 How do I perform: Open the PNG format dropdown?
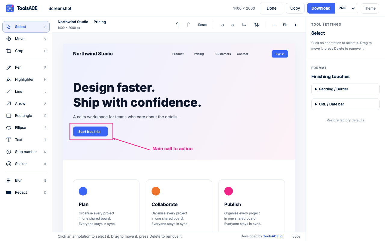tap(346, 8)
